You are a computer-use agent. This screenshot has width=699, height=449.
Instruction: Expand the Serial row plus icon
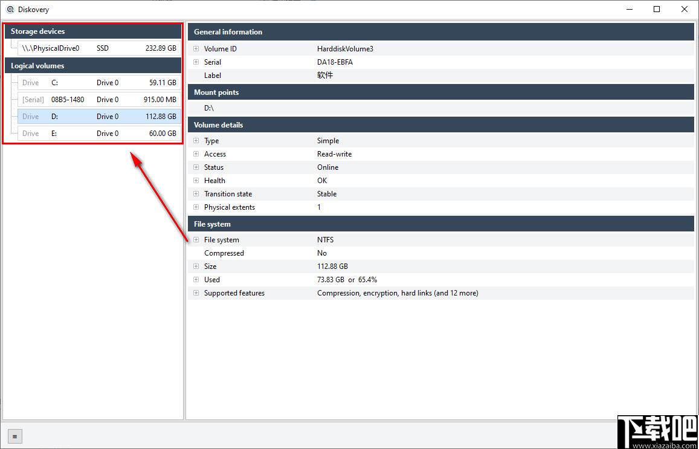tap(196, 62)
